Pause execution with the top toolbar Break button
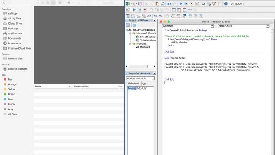The image size is (275, 155). (x=186, y=3)
